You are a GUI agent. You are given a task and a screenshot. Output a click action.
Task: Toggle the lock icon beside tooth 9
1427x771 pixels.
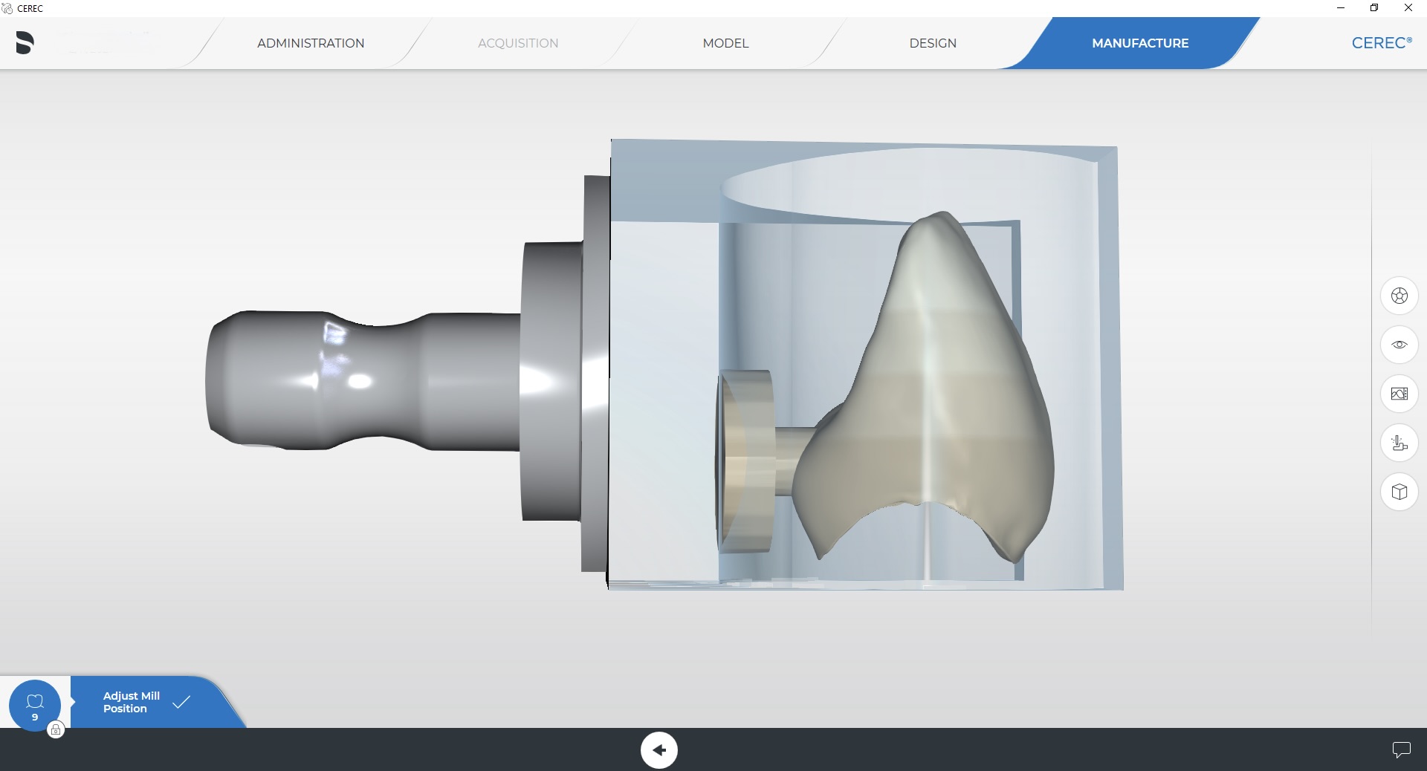(x=56, y=730)
